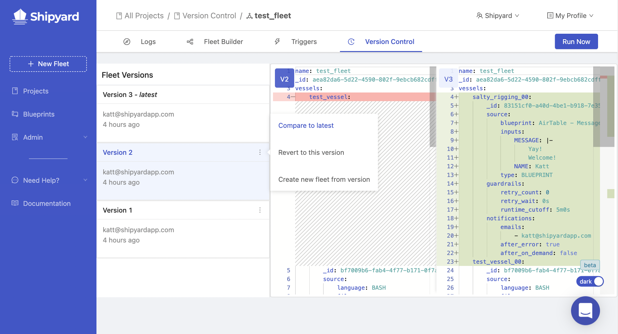Image resolution: width=618 pixels, height=334 pixels.
Task: Click the All Projects breadcrumb icon
Action: tap(119, 16)
